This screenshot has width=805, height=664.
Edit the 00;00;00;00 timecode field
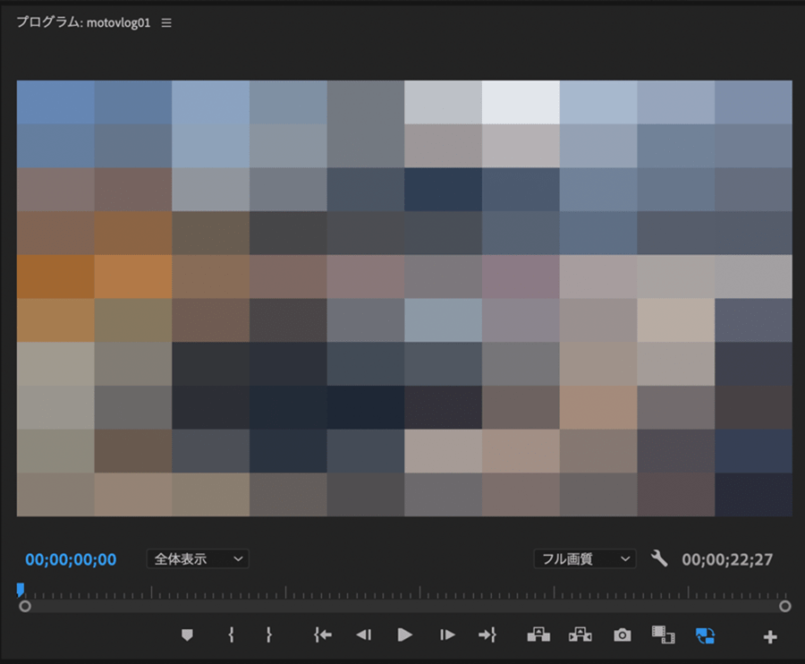tap(70, 558)
